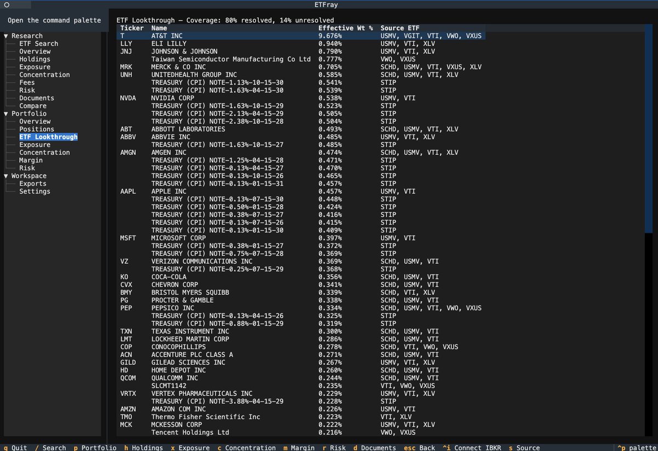The image size is (658, 451).
Task: Click the c Concentration footer shortcut
Action: click(247, 448)
